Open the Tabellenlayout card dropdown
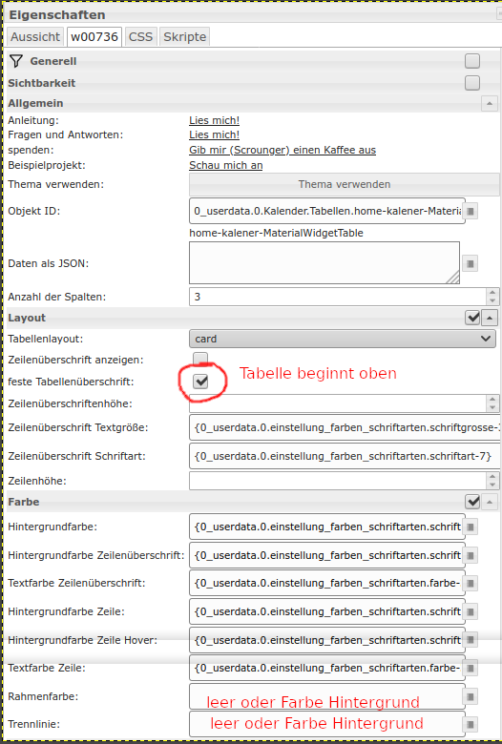The width and height of the screenshot is (502, 744). tap(343, 339)
